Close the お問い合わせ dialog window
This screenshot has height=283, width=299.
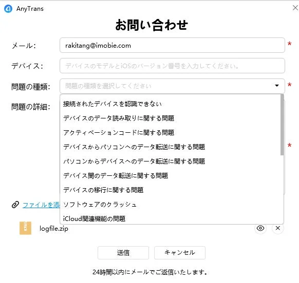295,8
